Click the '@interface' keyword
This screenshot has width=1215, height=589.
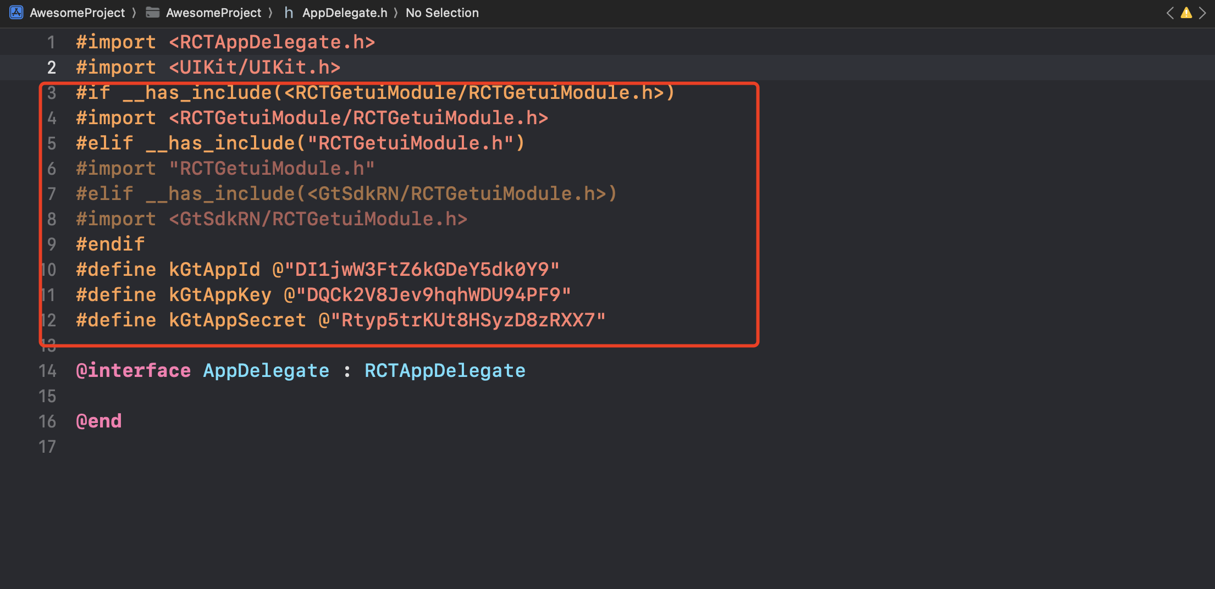[134, 371]
